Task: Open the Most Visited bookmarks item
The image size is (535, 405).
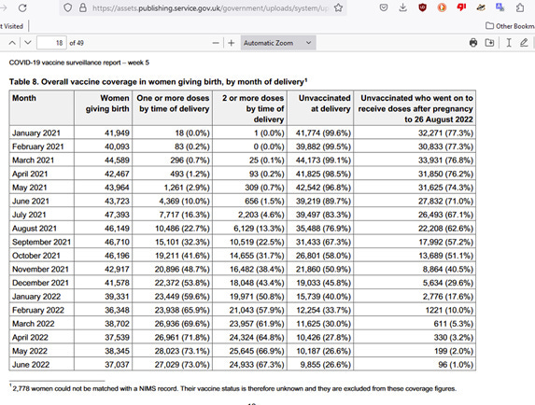Action: tap(11, 26)
